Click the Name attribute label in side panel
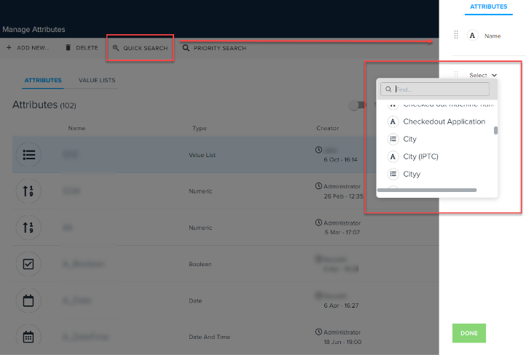Image resolution: width=526 pixels, height=360 pixels. tap(492, 36)
